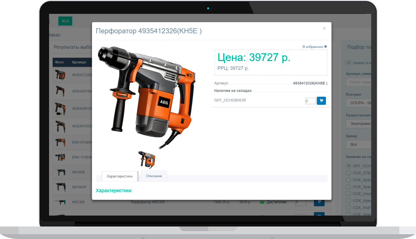Viewport: 416px width, 239px height.
Task: Click the Перфоратор HR2300 name text
Action: click(x=148, y=202)
